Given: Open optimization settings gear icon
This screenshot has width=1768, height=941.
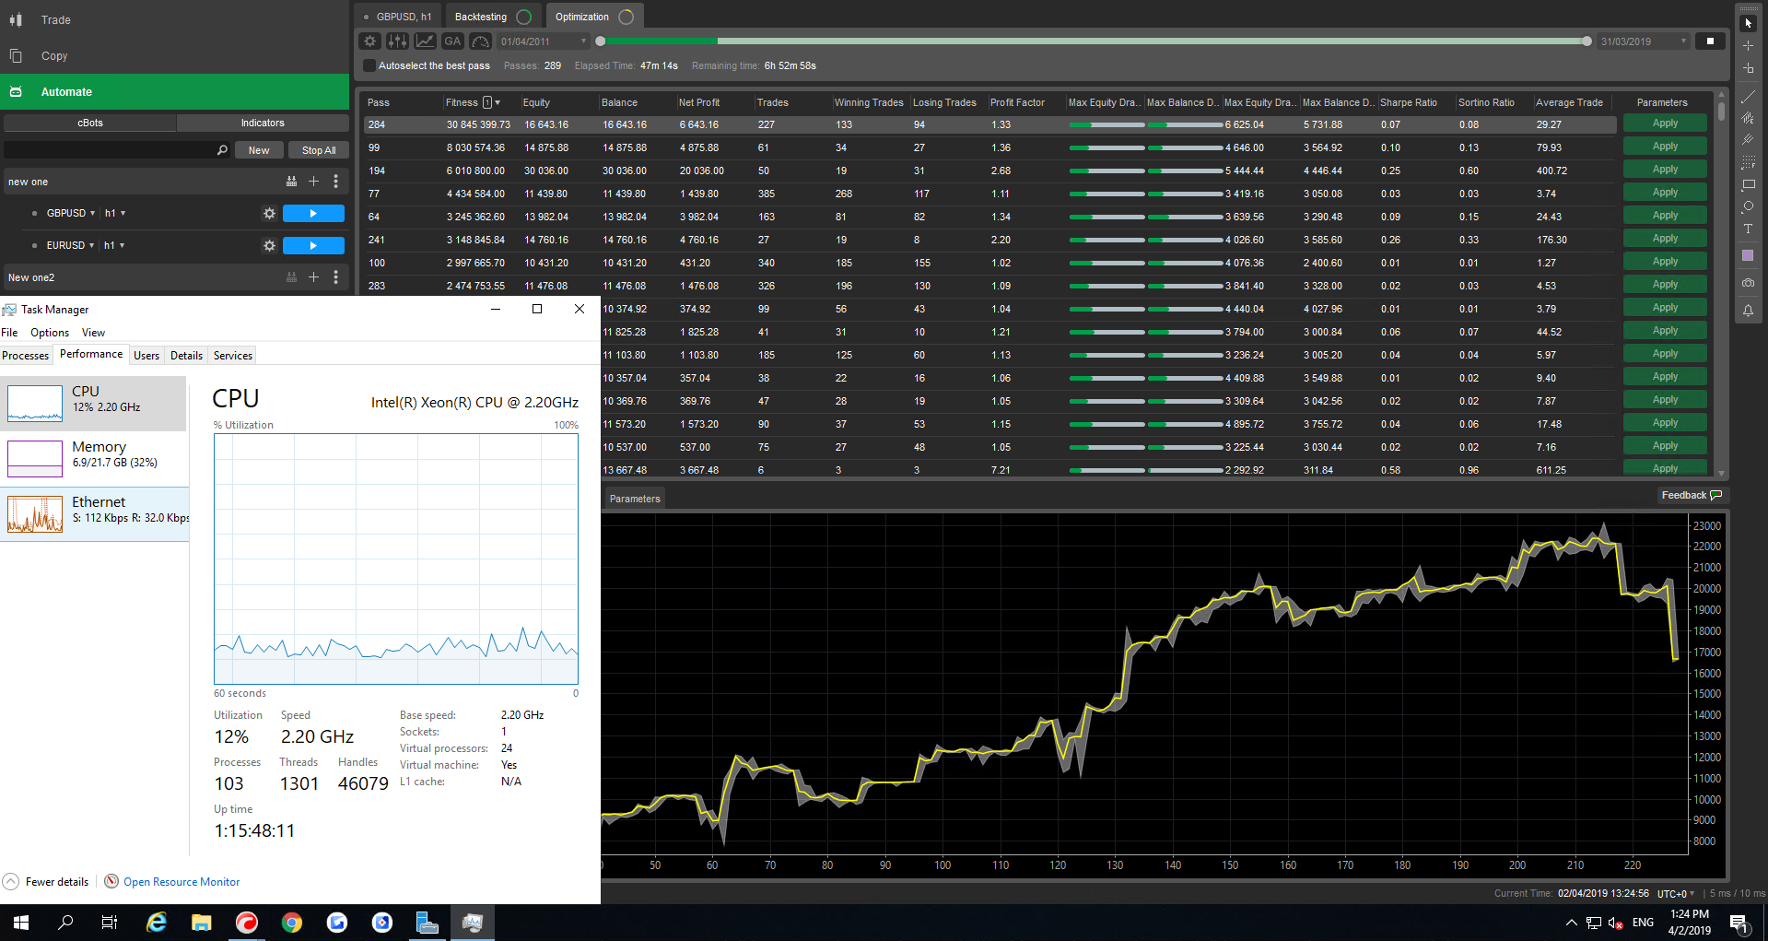Looking at the screenshot, I should click(x=369, y=41).
